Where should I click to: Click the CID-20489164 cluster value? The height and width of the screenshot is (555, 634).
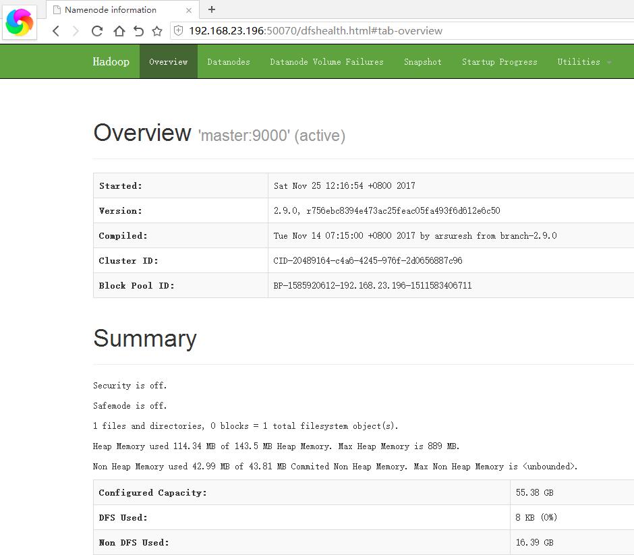(368, 260)
